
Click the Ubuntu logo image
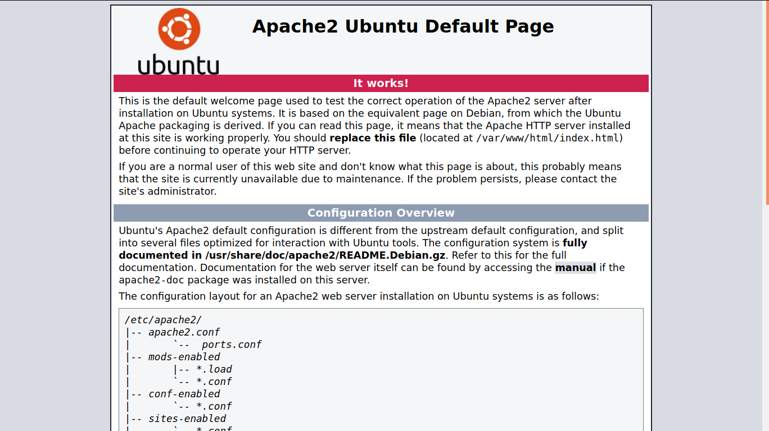click(x=178, y=41)
